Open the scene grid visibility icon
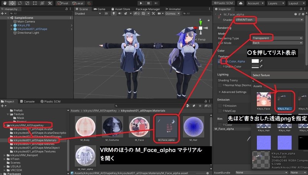The image size is (308, 175). coord(143,13)
